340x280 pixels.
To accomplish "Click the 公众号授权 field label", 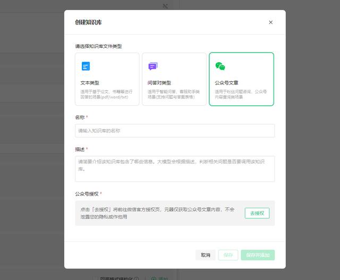I will pos(87,194).
